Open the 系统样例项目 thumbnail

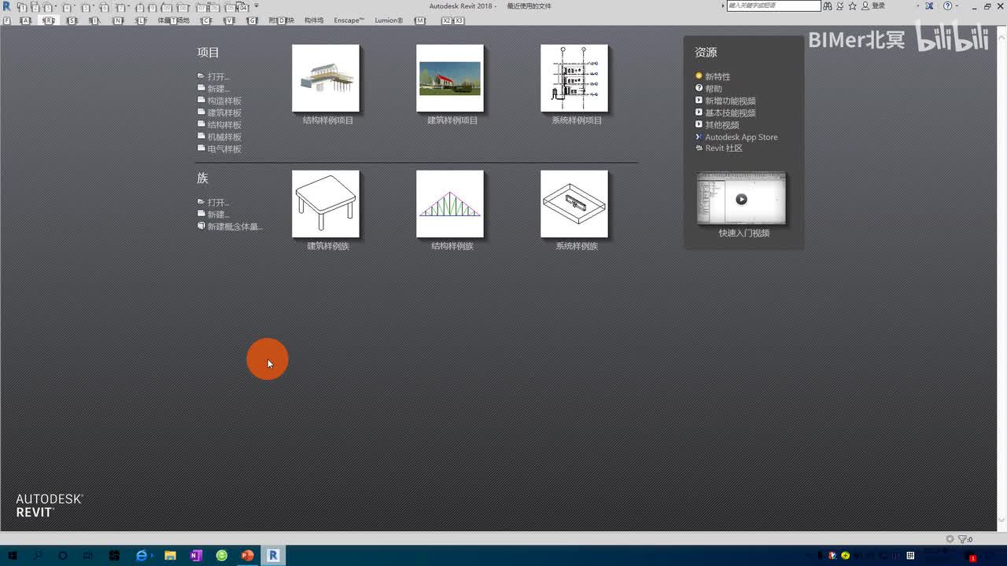click(x=574, y=78)
